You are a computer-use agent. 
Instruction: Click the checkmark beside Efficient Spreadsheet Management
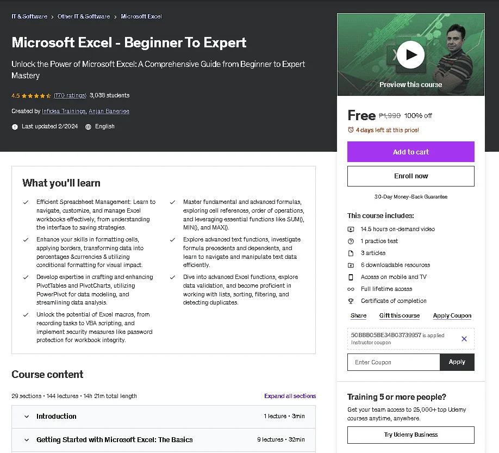pos(26,202)
